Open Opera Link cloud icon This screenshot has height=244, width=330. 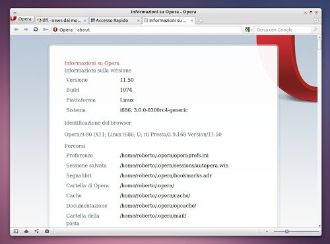26,231
